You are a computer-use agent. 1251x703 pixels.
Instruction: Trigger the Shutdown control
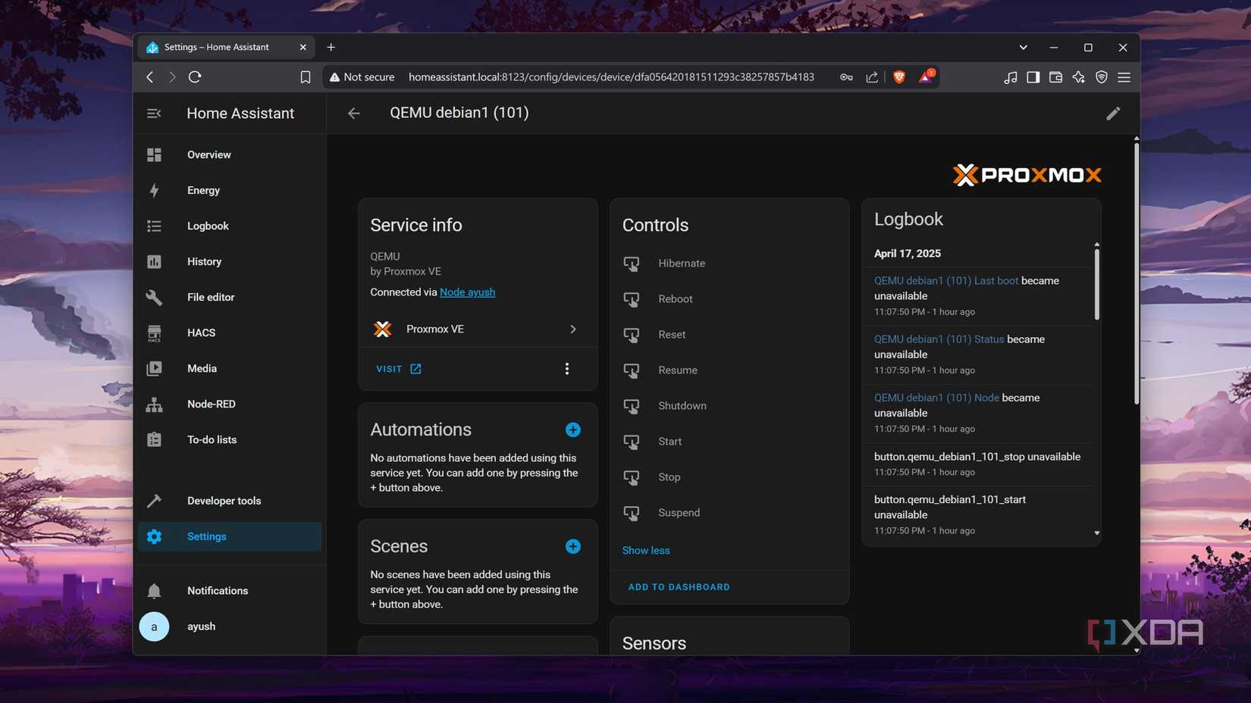tap(682, 405)
